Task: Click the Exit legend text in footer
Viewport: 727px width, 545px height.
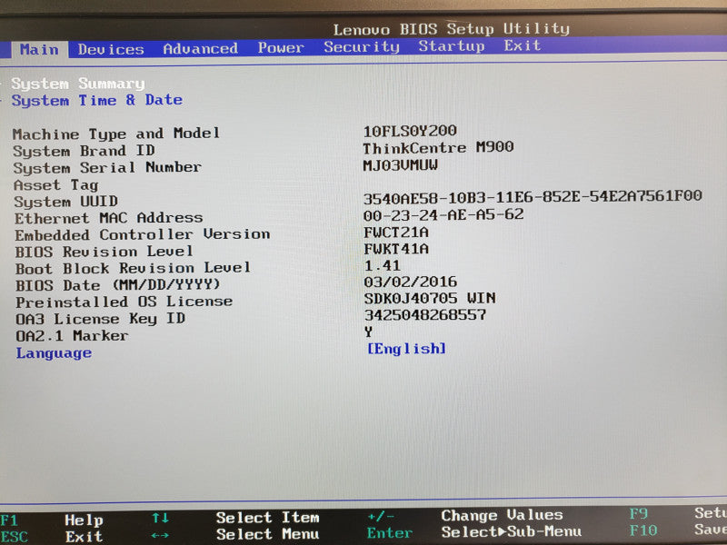Action: coord(84,537)
